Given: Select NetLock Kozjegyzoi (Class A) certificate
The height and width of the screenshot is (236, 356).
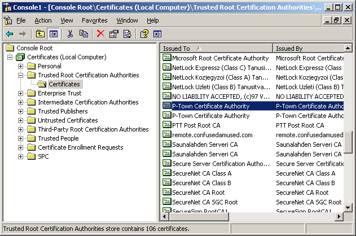Looking at the screenshot, I should click(x=220, y=77).
